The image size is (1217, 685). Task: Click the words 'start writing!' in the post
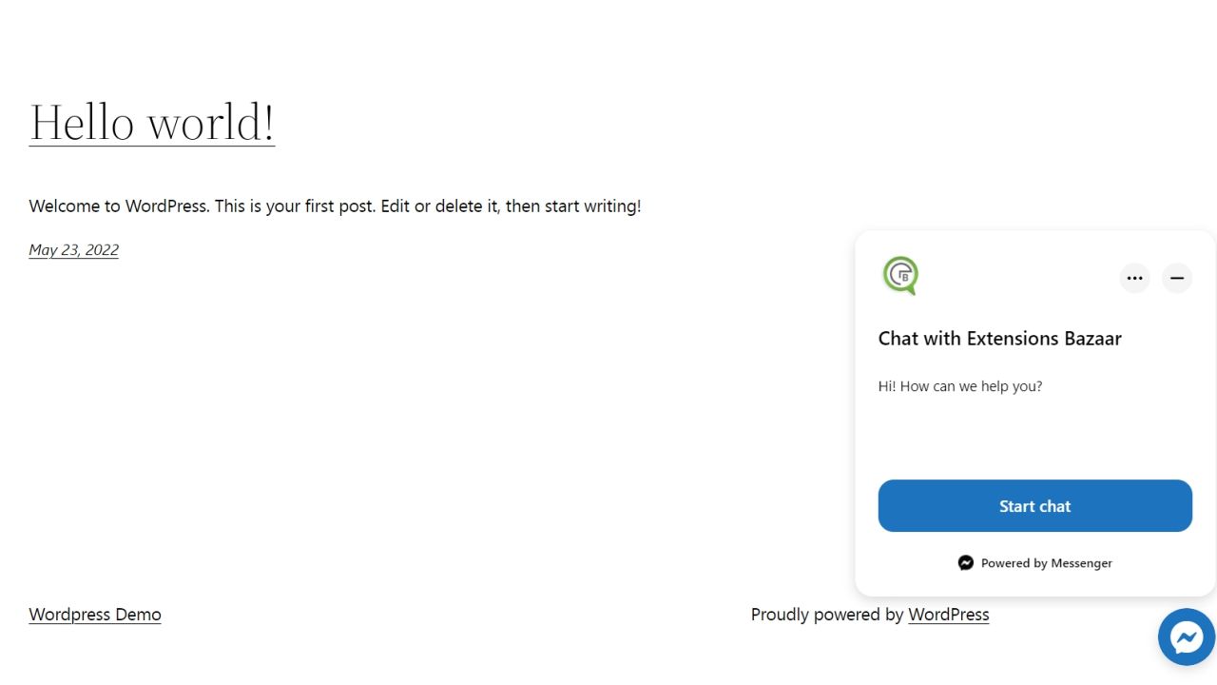592,206
